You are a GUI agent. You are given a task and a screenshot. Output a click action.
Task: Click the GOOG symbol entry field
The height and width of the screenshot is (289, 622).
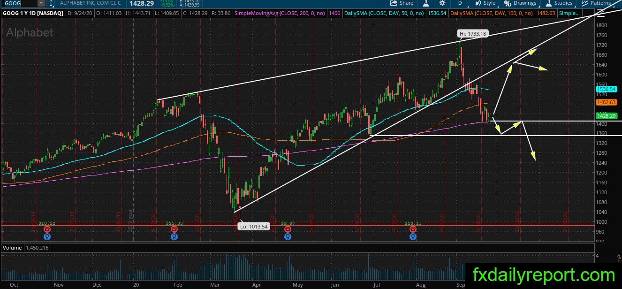coord(19,3)
